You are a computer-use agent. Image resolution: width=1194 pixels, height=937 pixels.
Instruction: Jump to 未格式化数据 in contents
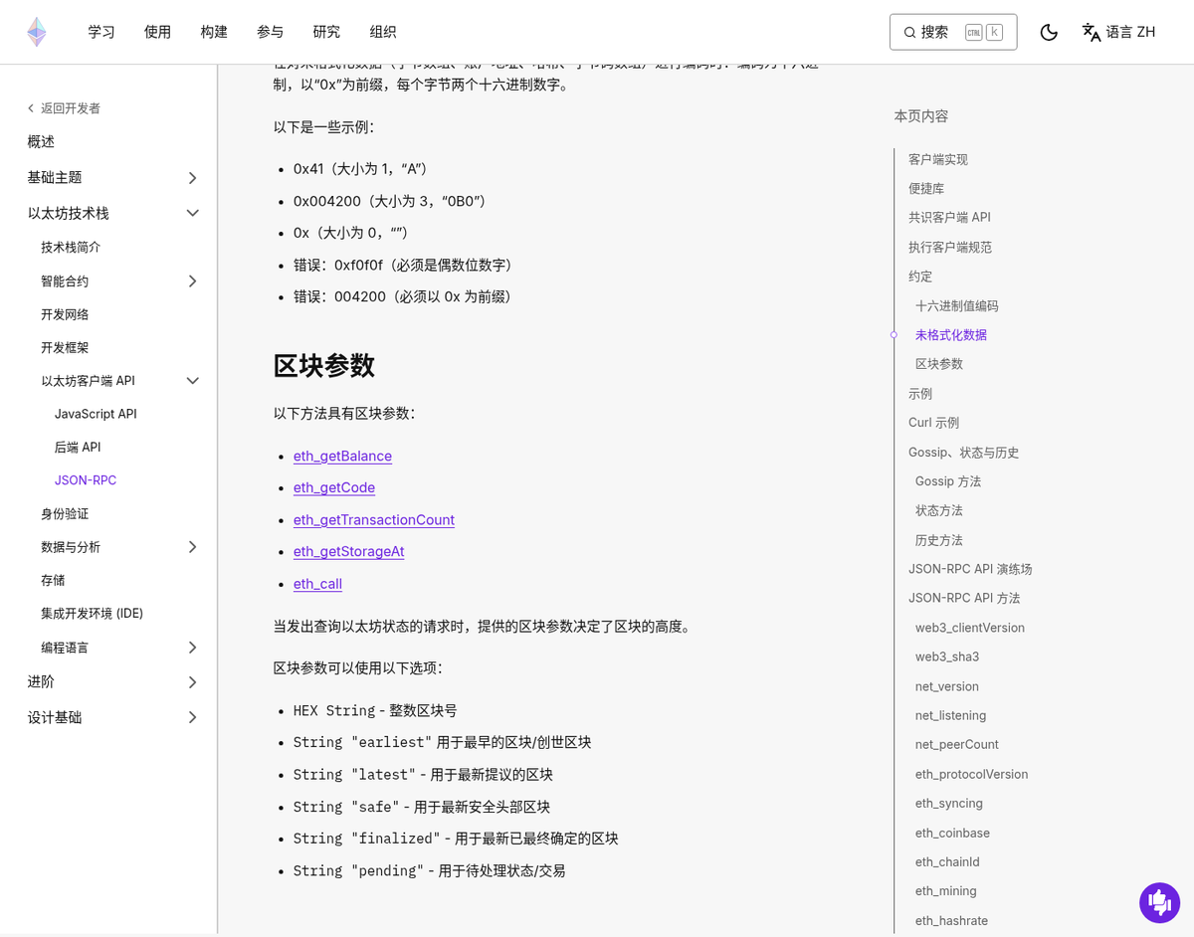pyautogui.click(x=951, y=334)
